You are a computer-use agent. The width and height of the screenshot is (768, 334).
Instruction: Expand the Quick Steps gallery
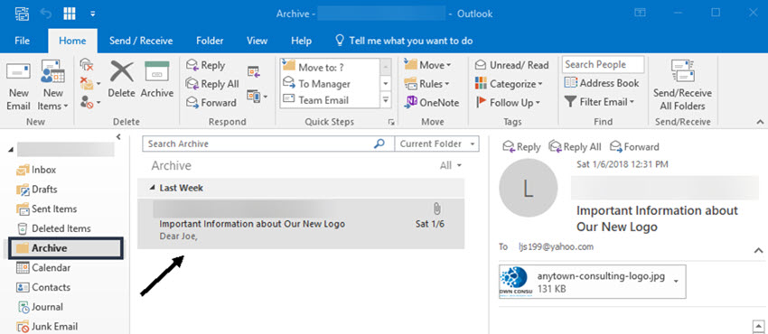(x=386, y=100)
